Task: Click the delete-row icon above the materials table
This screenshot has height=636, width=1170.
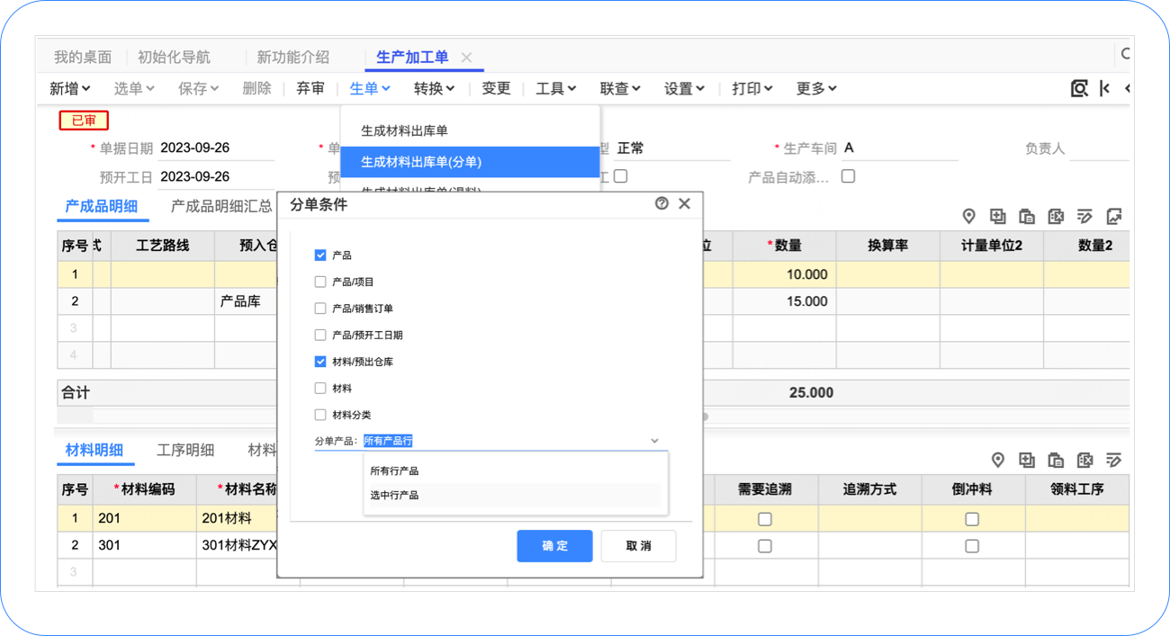Action: [1084, 460]
